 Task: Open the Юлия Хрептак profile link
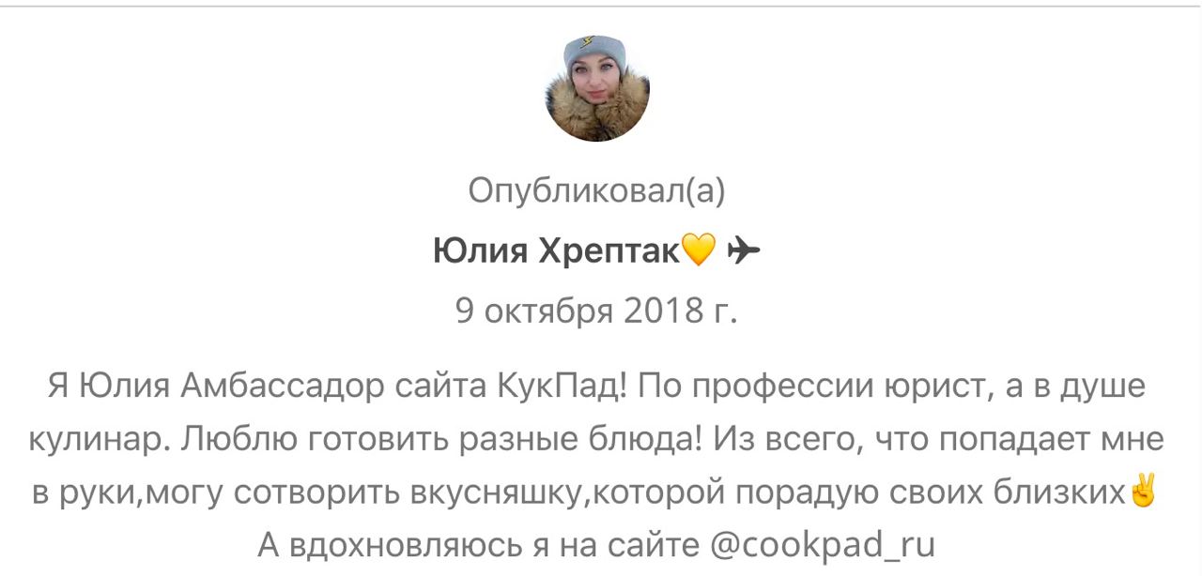pos(556,251)
